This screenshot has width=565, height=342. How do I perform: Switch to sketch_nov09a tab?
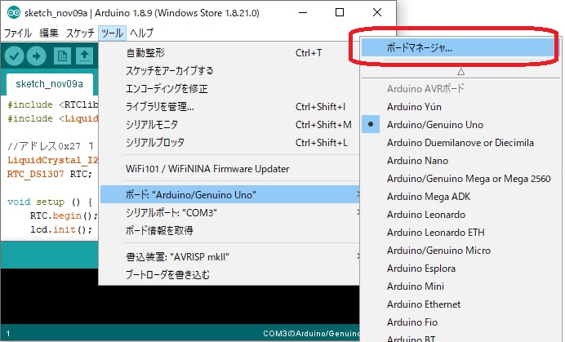[50, 84]
